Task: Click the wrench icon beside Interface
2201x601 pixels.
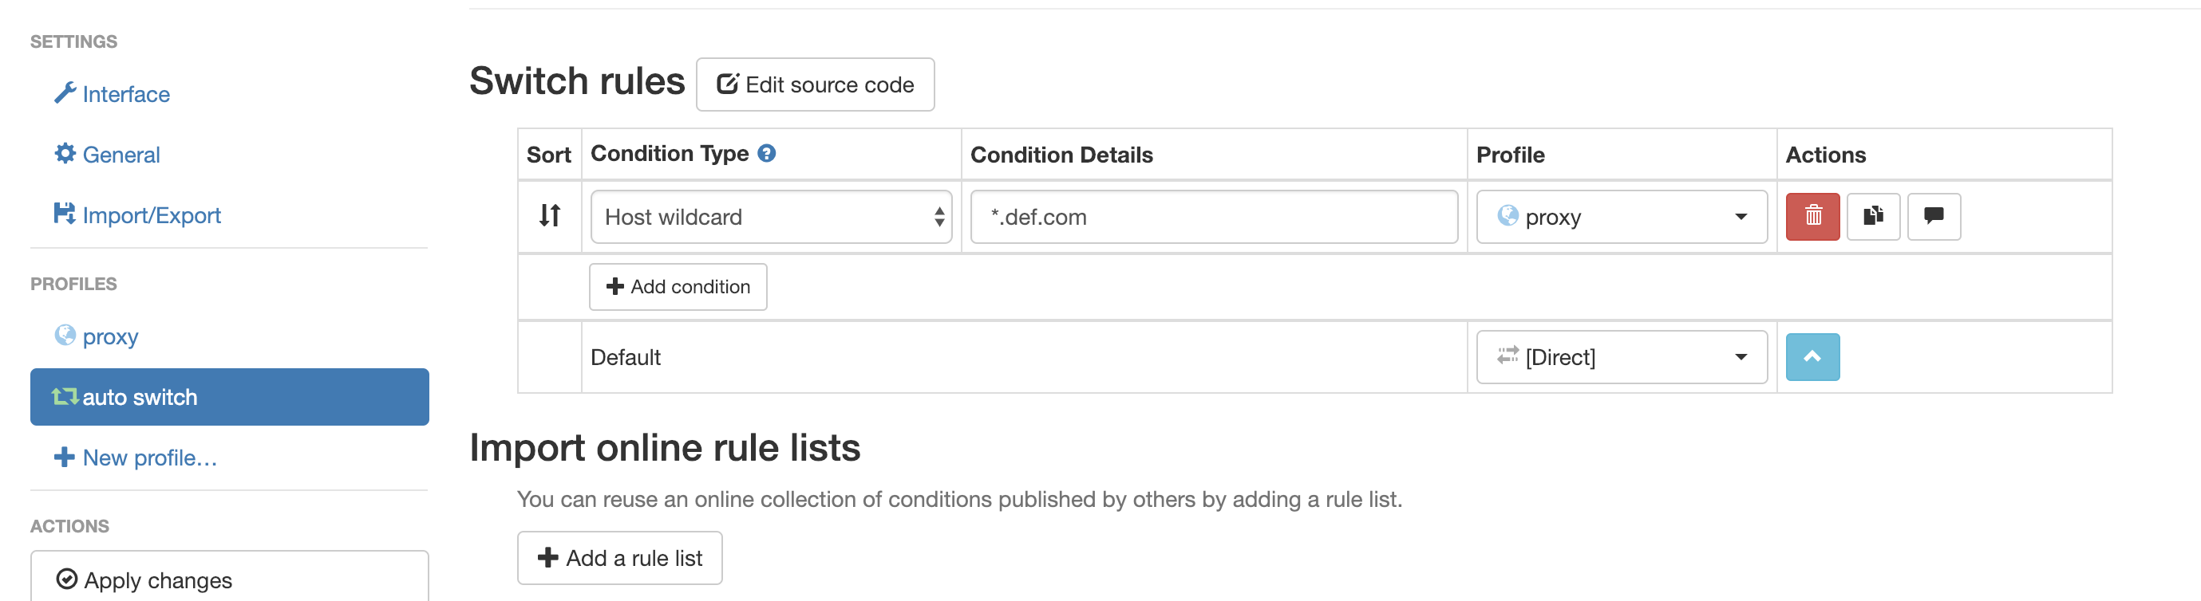Action: (x=65, y=93)
